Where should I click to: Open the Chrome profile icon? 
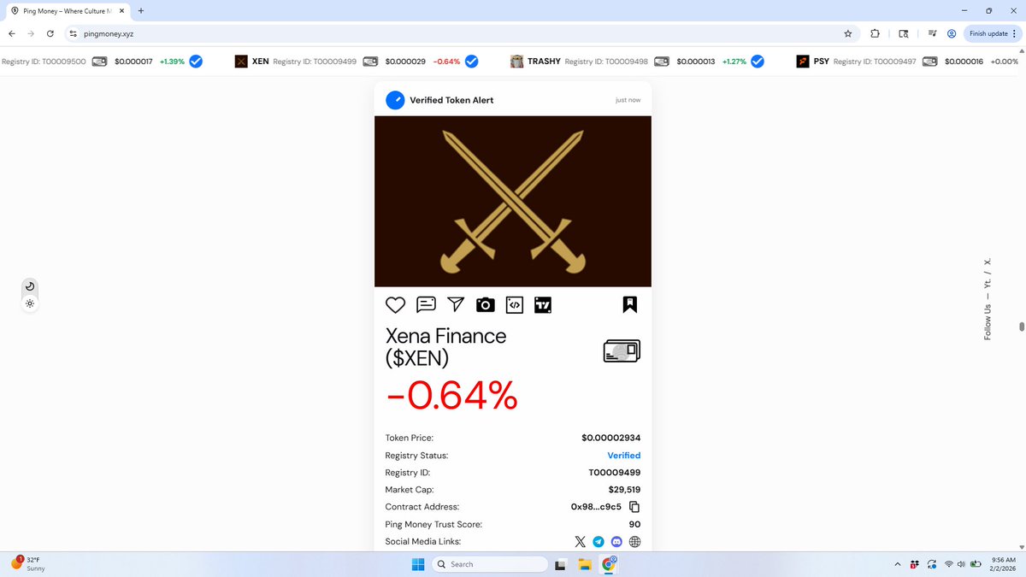click(951, 33)
